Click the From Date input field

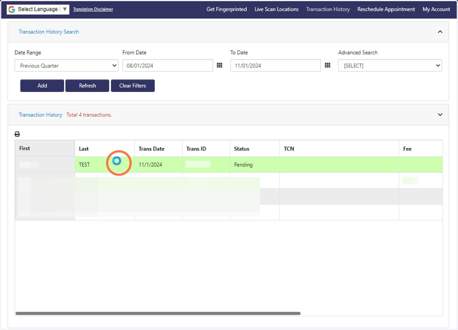[x=168, y=66]
